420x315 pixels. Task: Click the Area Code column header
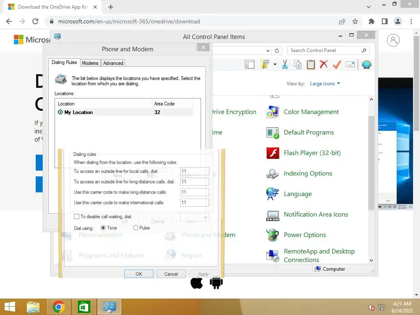click(x=172, y=104)
